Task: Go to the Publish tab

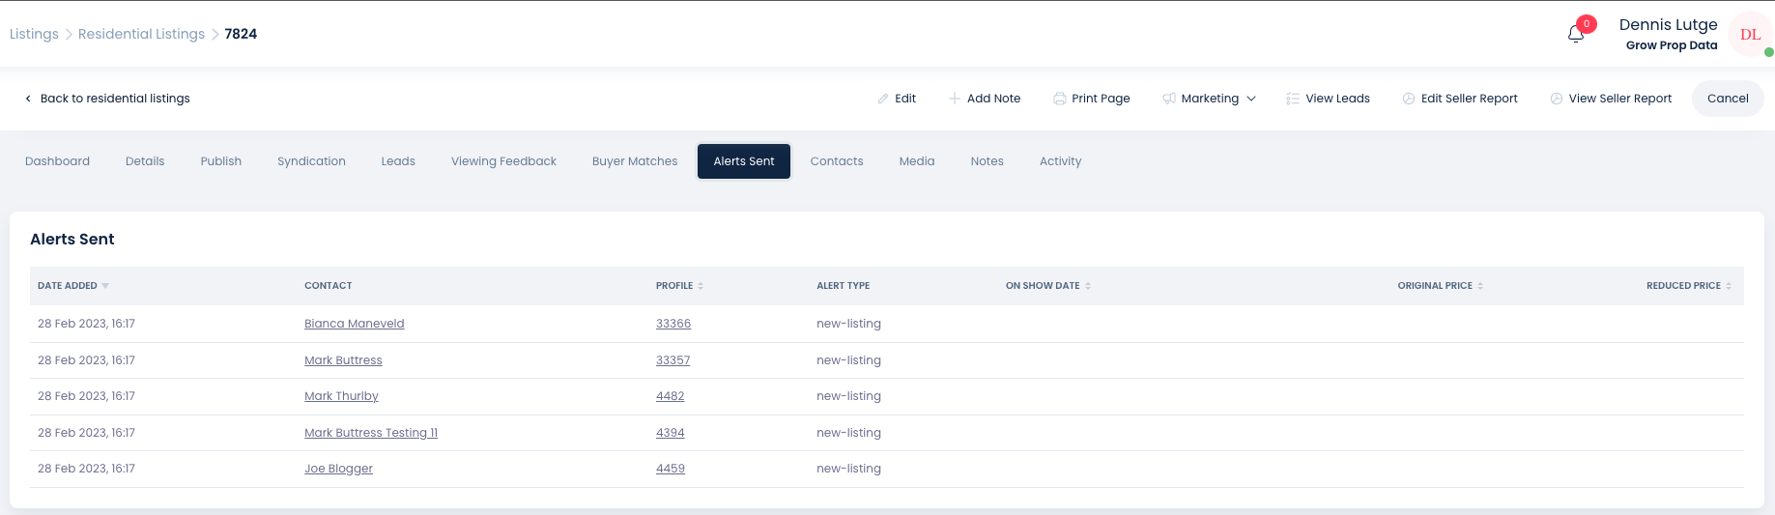Action: tap(221, 161)
